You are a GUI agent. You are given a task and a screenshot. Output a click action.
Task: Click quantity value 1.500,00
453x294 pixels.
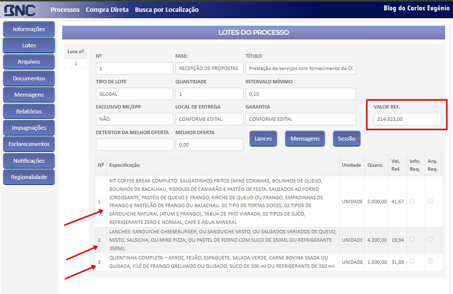[x=377, y=262]
